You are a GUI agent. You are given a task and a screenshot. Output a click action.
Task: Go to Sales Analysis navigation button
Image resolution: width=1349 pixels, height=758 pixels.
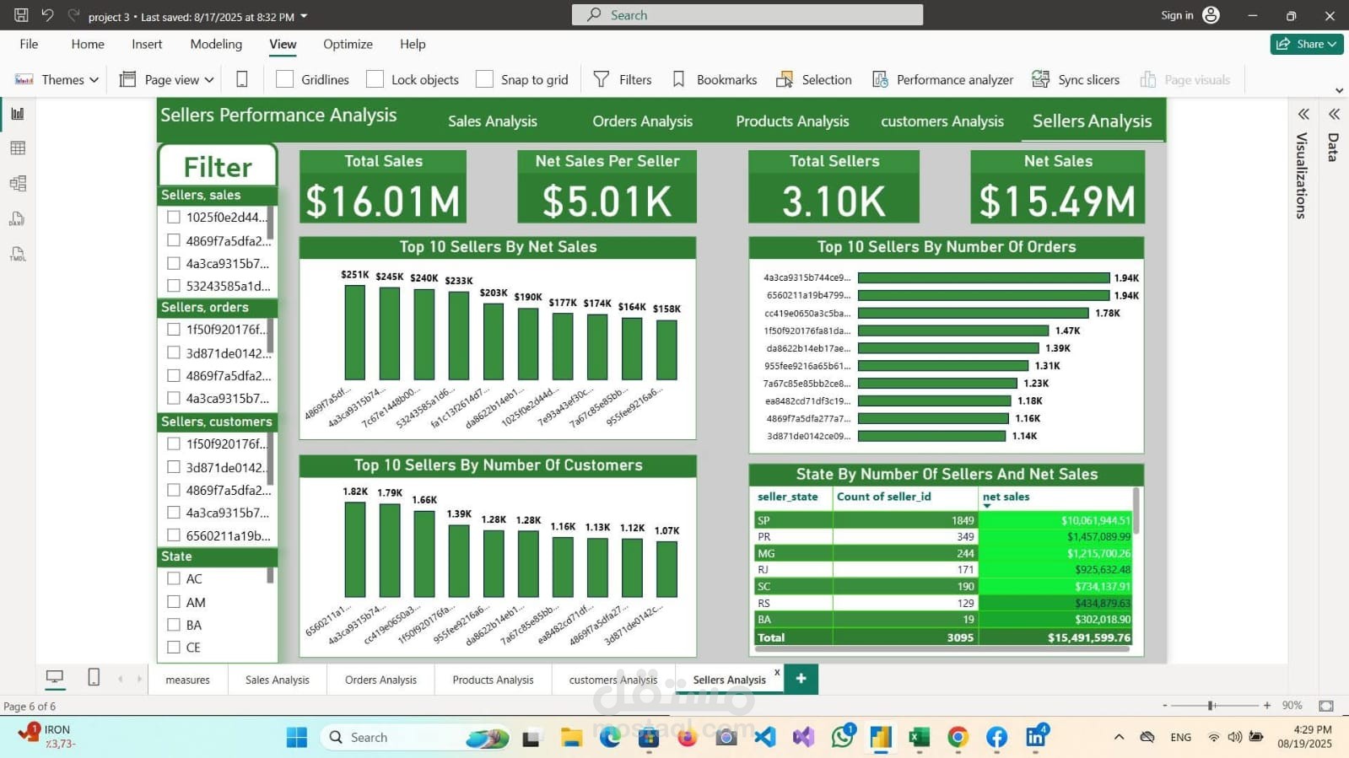point(493,121)
